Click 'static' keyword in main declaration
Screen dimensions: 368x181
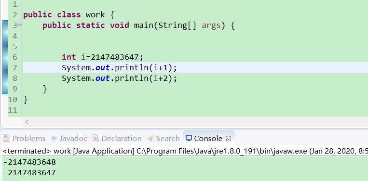[90, 25]
